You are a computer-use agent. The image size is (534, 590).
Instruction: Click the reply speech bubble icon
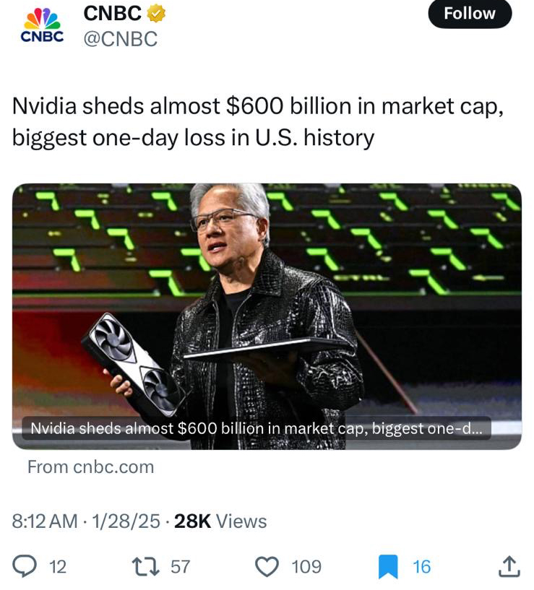click(25, 566)
